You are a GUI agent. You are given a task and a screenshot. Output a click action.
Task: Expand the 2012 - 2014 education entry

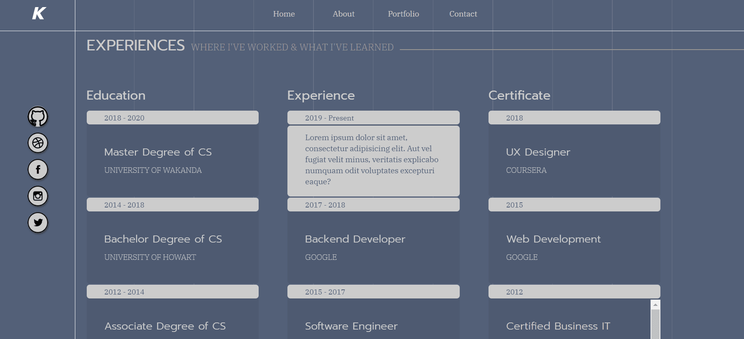pos(172,292)
